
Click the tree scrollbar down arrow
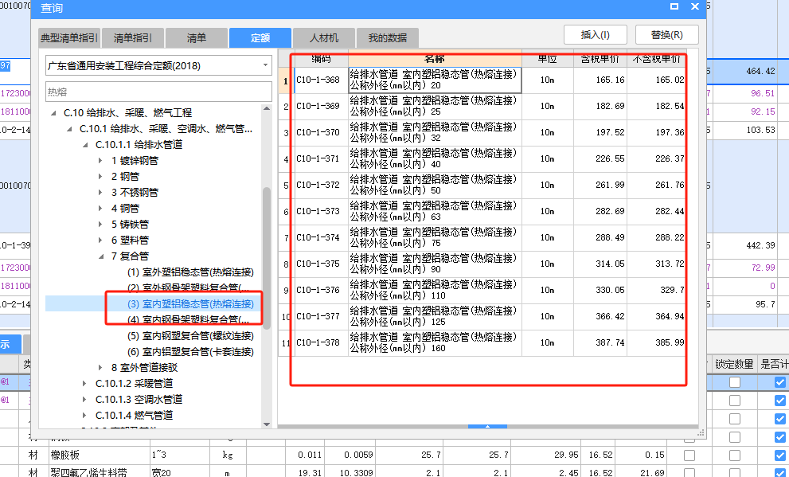coord(267,424)
